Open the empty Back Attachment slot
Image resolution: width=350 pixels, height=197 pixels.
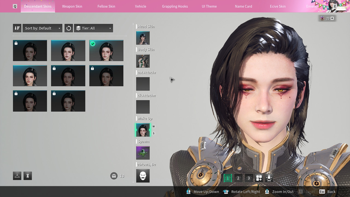click(143, 107)
